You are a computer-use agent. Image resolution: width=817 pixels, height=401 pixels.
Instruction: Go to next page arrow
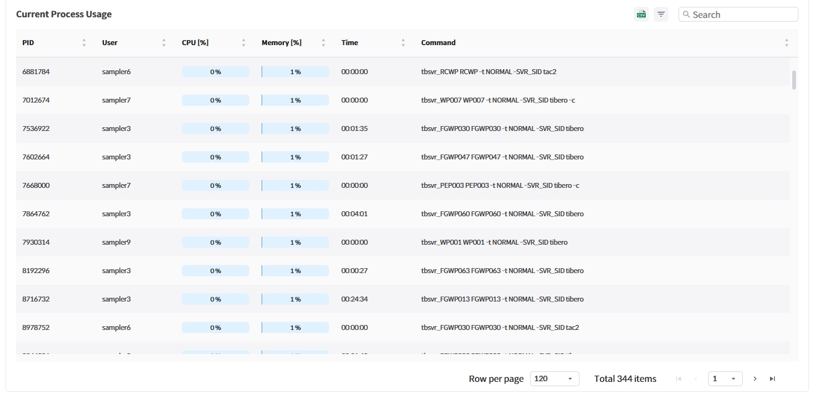point(755,379)
